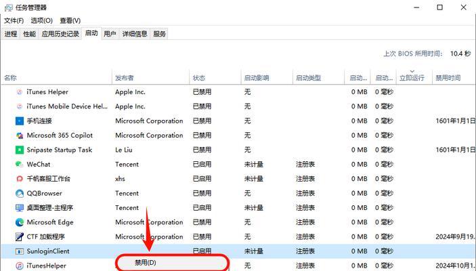Click the 上次 BIOS 所用时间 label
Screen dimensions: 476x271
pyautogui.click(x=412, y=54)
